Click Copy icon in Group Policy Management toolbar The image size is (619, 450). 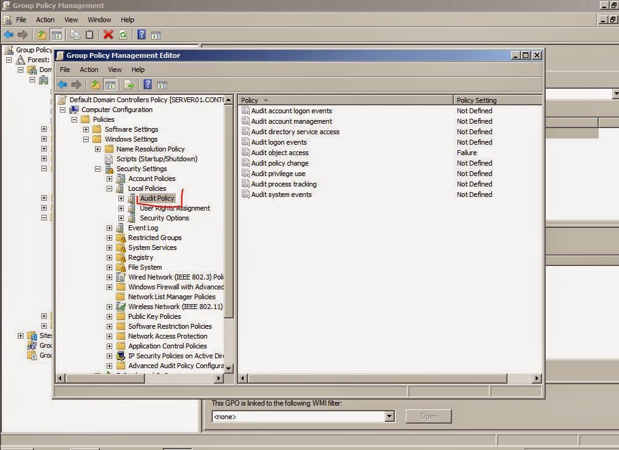75,34
